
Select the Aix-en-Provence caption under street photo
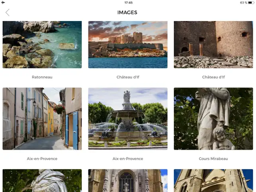pyautogui.click(x=42, y=159)
